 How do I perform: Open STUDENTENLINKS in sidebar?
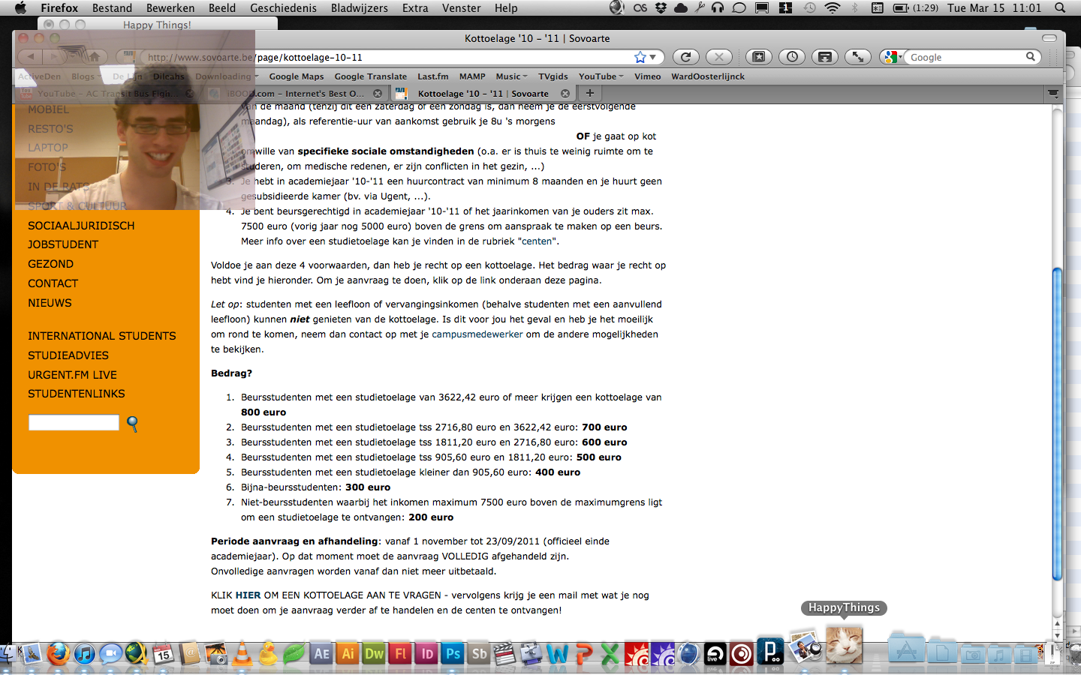click(x=77, y=394)
